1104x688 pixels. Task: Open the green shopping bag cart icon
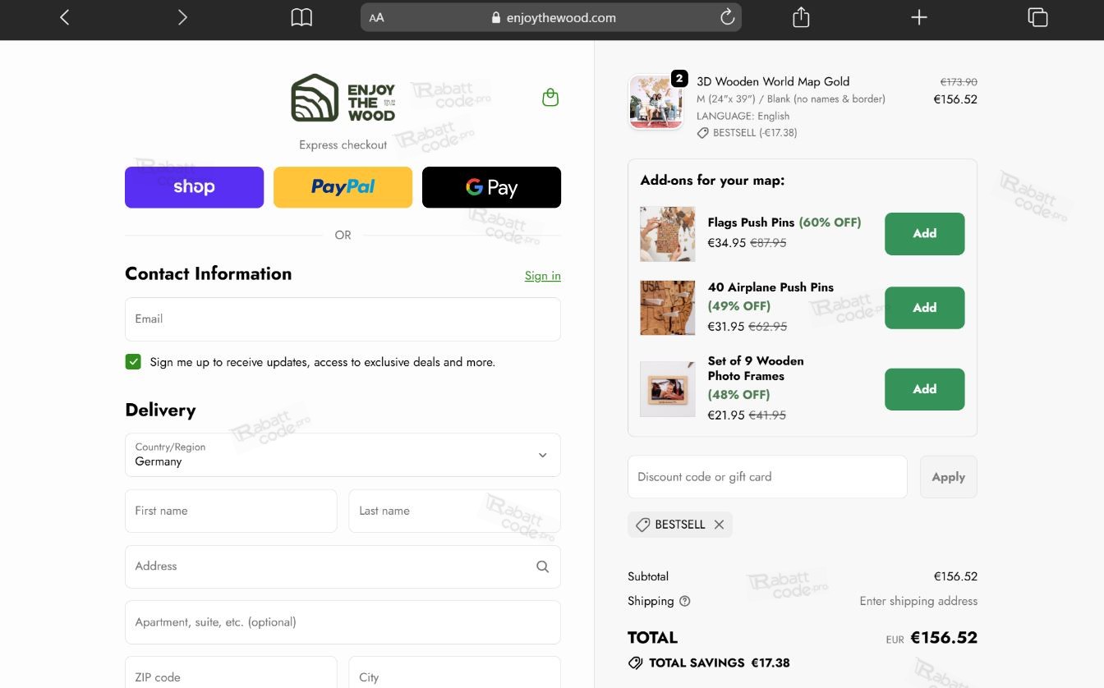point(550,98)
